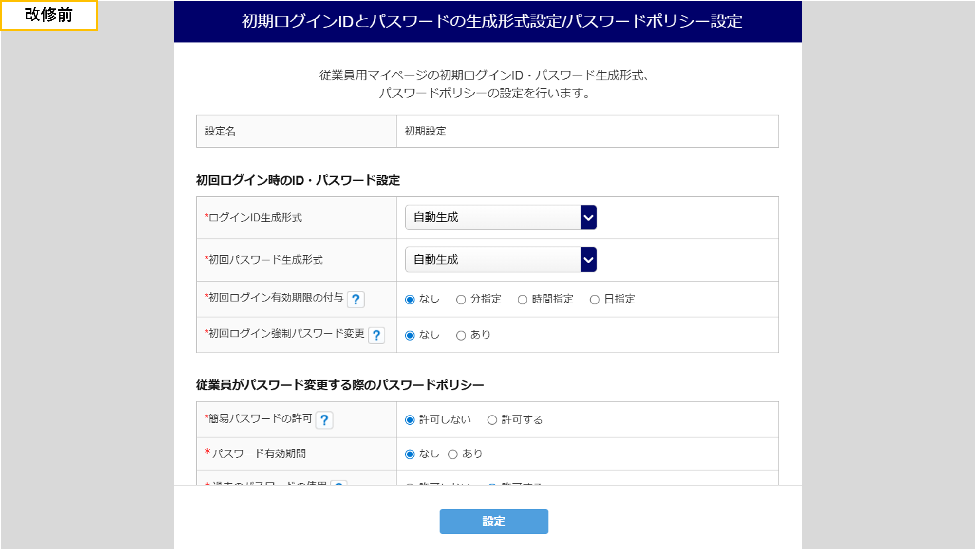Click help icon beside 簡易パスワードの許可
The image size is (975, 549).
[x=324, y=420]
